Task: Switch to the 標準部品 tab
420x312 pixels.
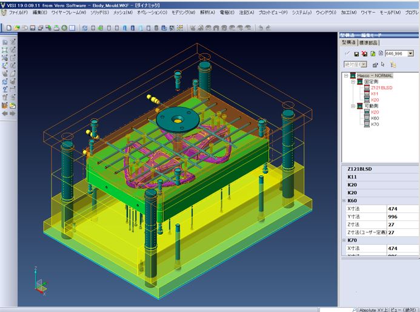Action: click(x=369, y=42)
